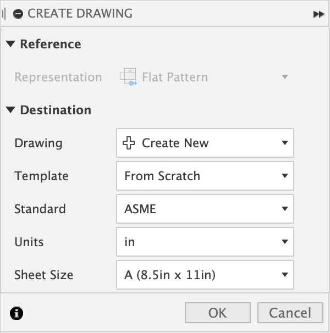Click the Representation label

pos(58,77)
